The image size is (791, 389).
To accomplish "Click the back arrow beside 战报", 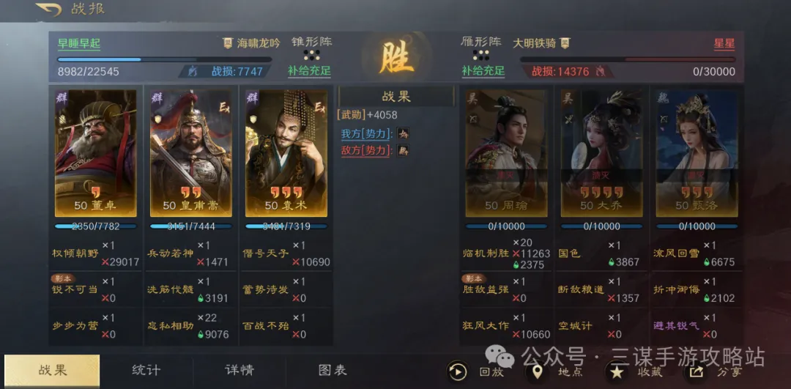I will tap(48, 10).
